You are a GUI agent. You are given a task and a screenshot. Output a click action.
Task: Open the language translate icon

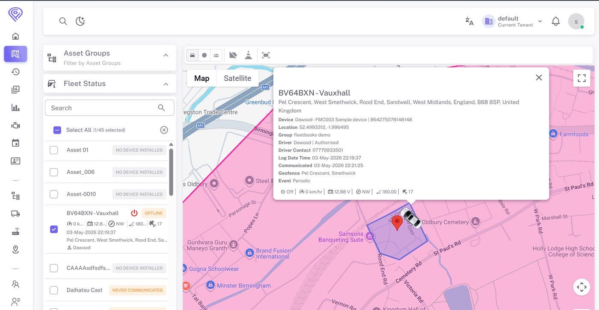tap(469, 21)
